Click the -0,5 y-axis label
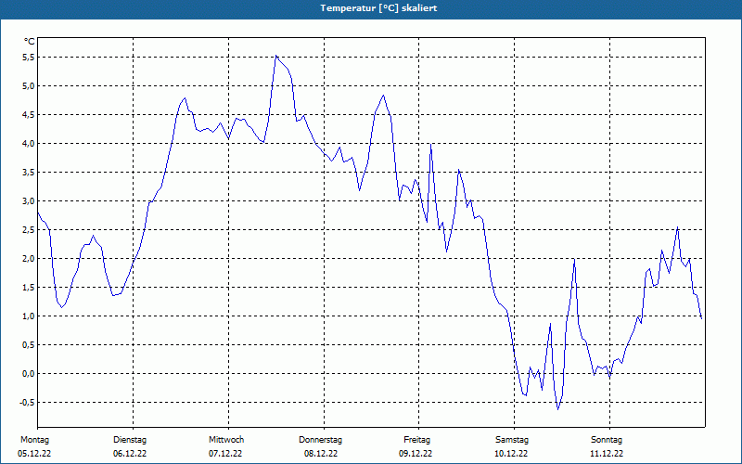The width and height of the screenshot is (742, 464). 27,403
